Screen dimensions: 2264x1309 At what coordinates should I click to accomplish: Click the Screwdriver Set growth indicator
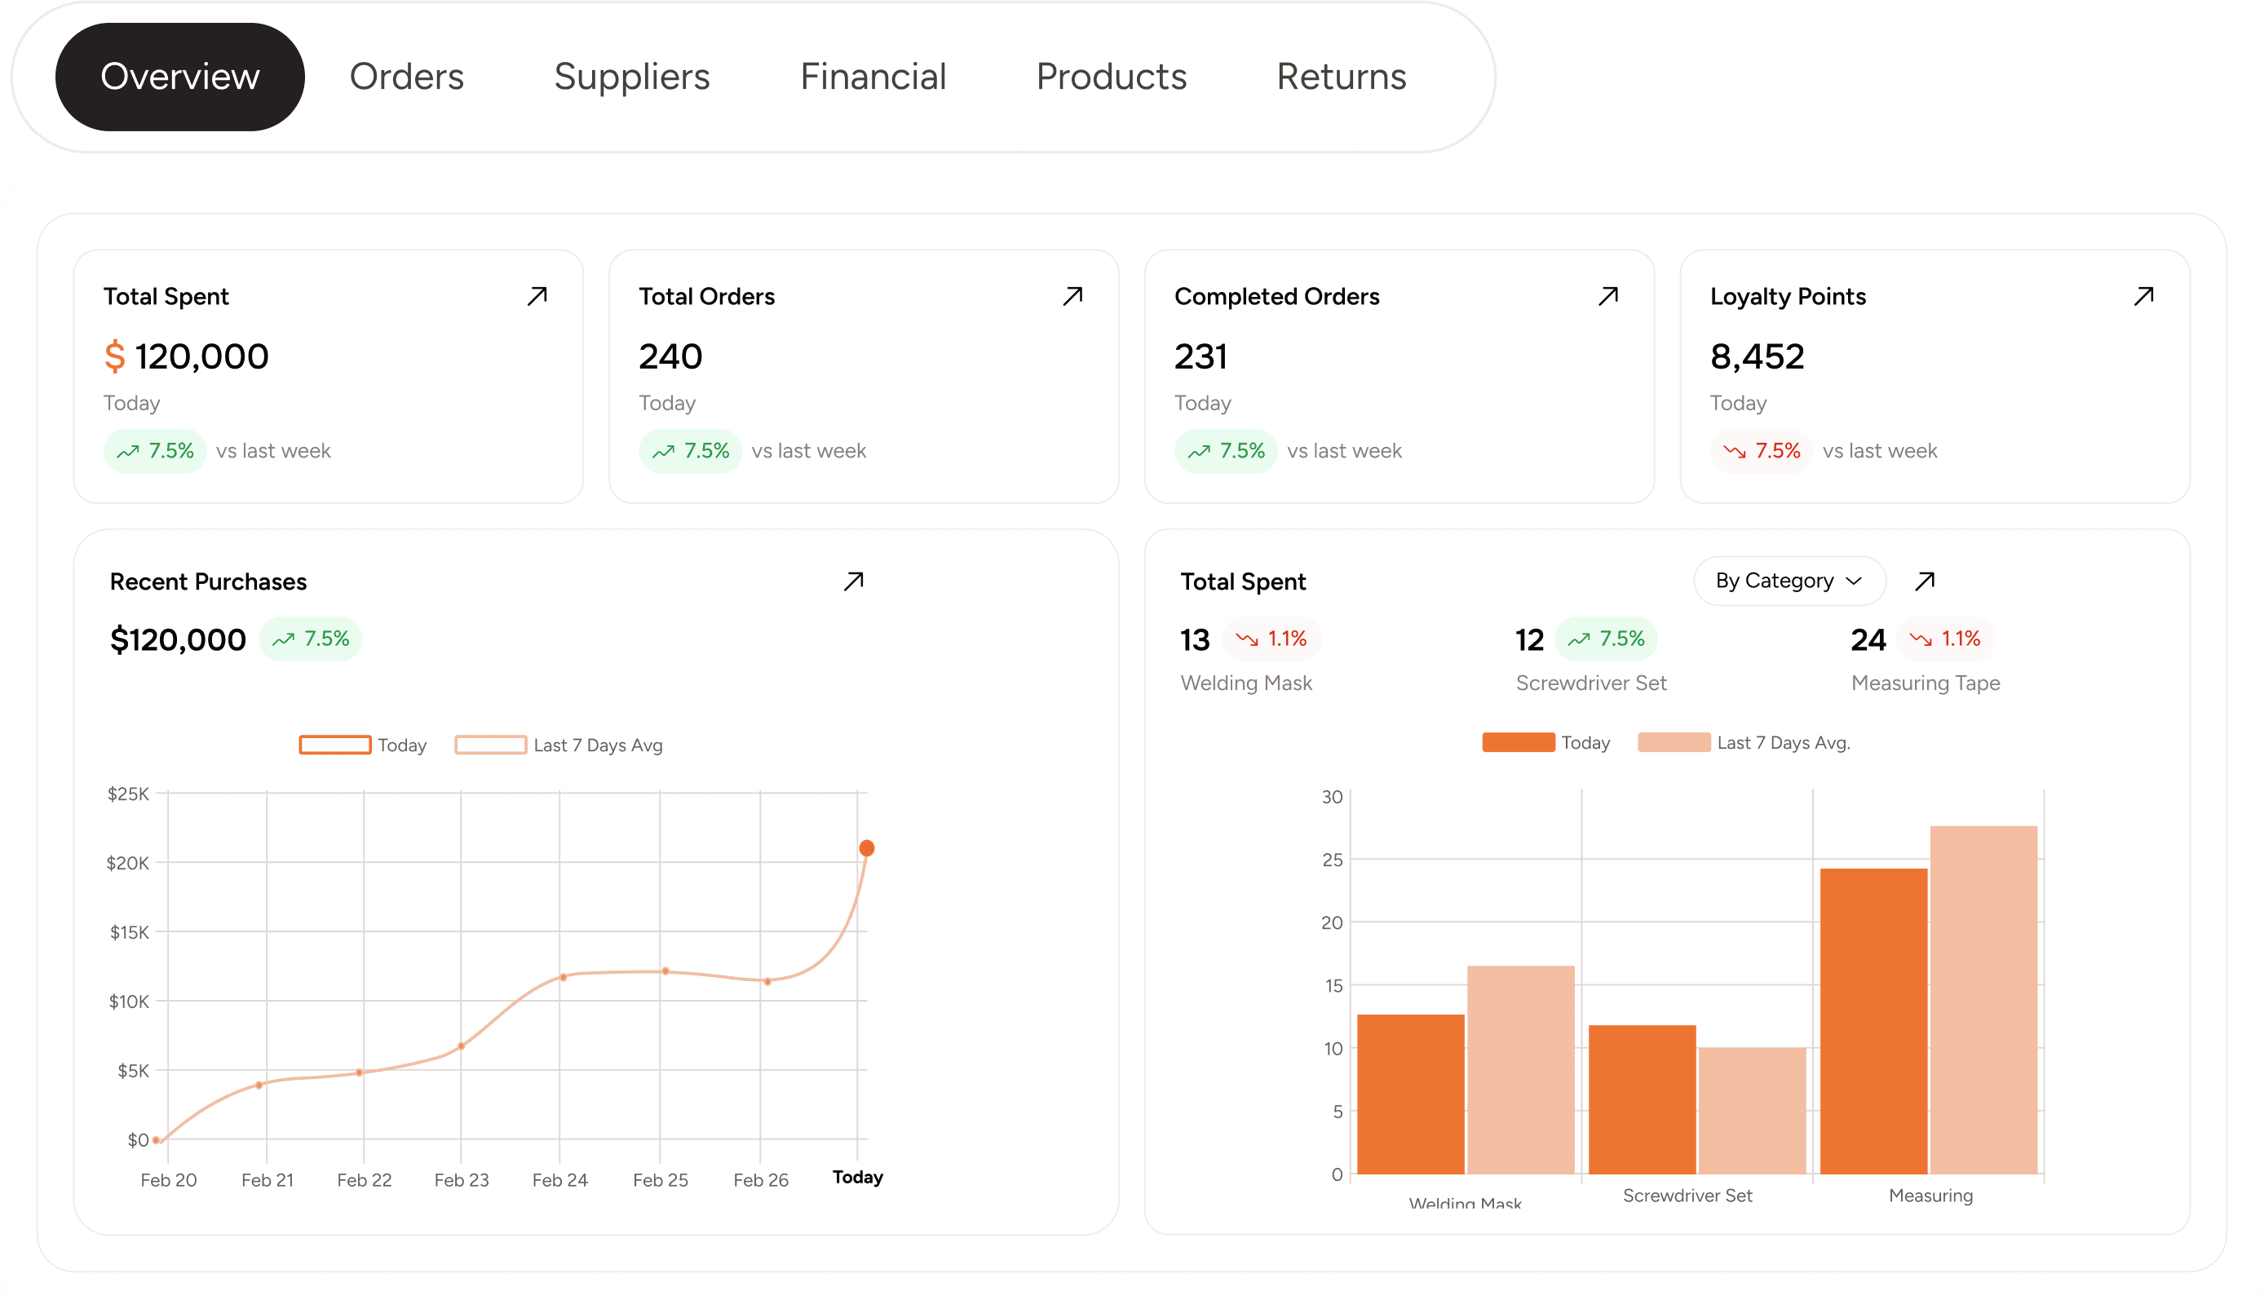(1606, 639)
